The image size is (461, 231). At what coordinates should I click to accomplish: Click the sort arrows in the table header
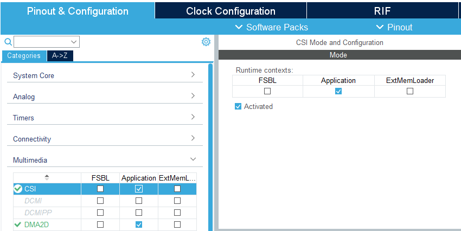point(47,177)
